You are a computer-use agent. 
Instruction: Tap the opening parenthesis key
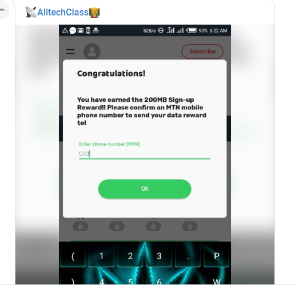coord(73,256)
